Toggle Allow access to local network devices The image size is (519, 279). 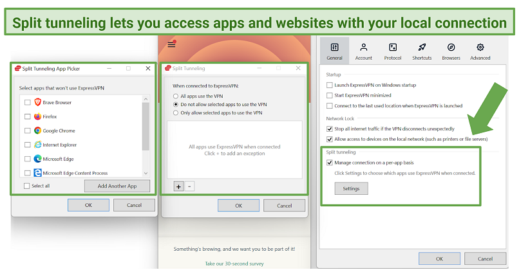click(329, 139)
